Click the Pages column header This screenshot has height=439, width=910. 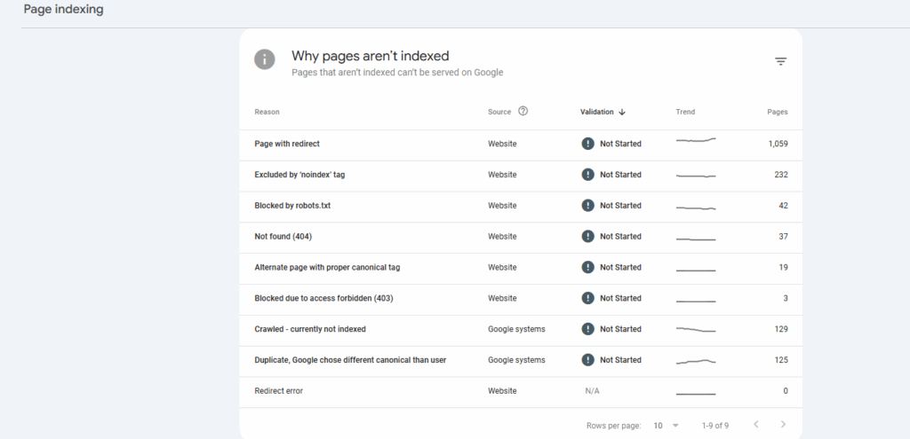point(777,112)
